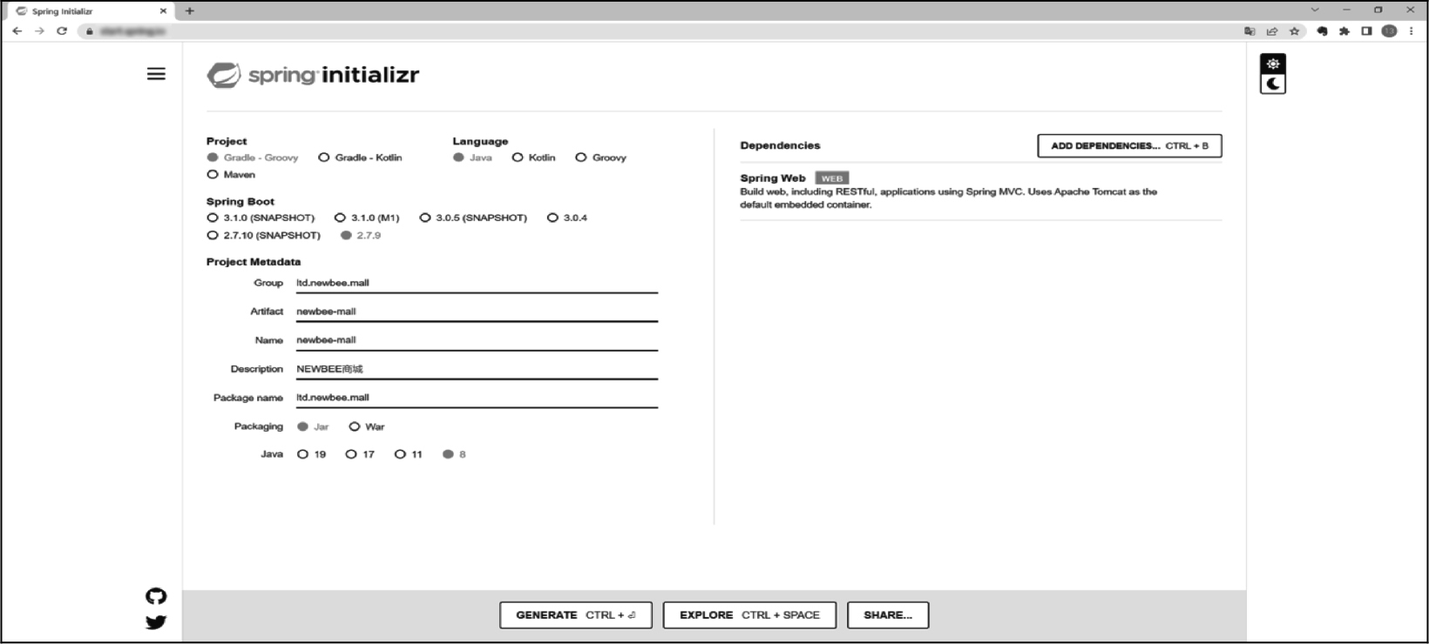Select Spring Boot 3.1.0 (SNAPSHOT)
The image size is (1429, 644).
(x=261, y=218)
